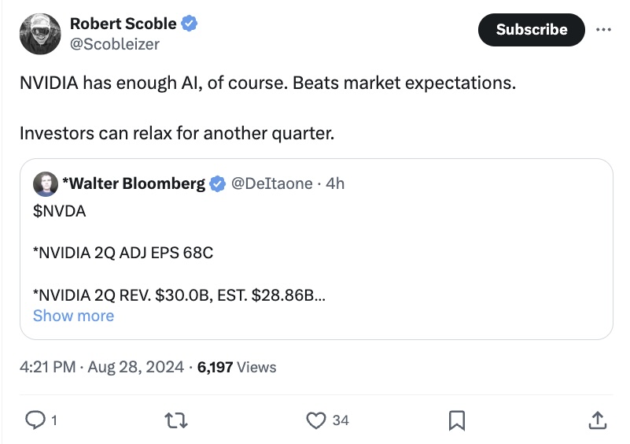630x444 pixels.
Task: Open Robert Scoble's profile picture
Action: 40,34
